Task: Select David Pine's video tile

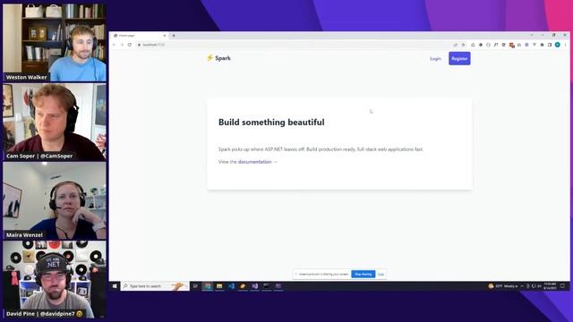Action: tap(55, 280)
